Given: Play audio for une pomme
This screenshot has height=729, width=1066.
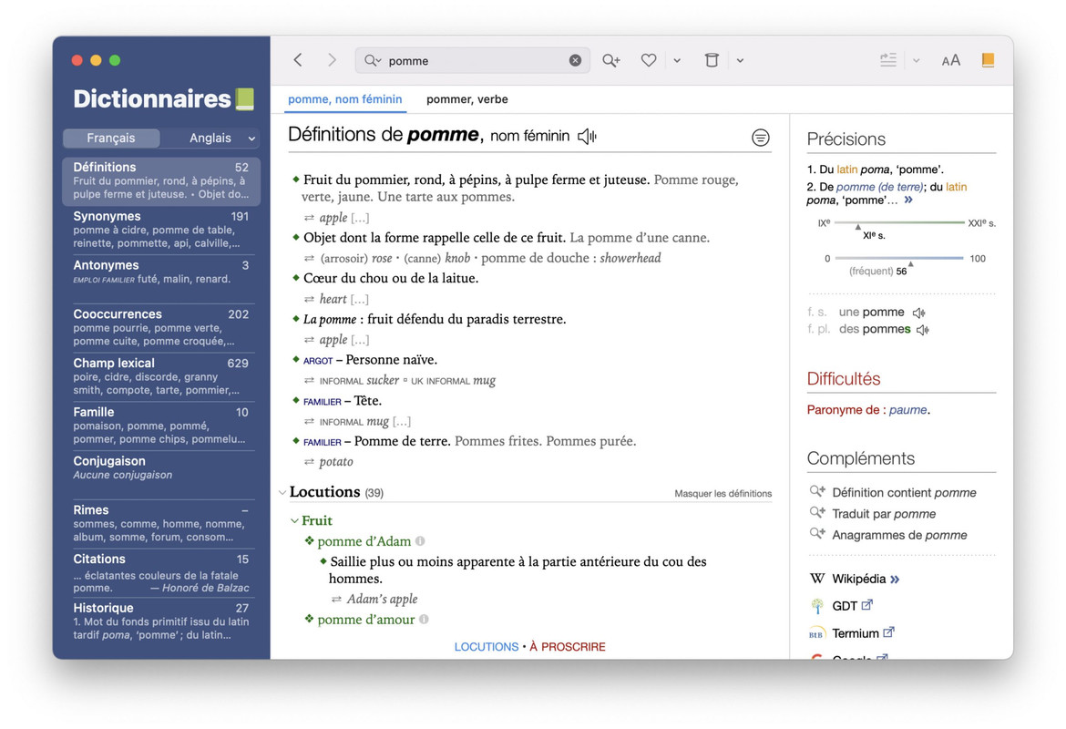Looking at the screenshot, I should (918, 313).
